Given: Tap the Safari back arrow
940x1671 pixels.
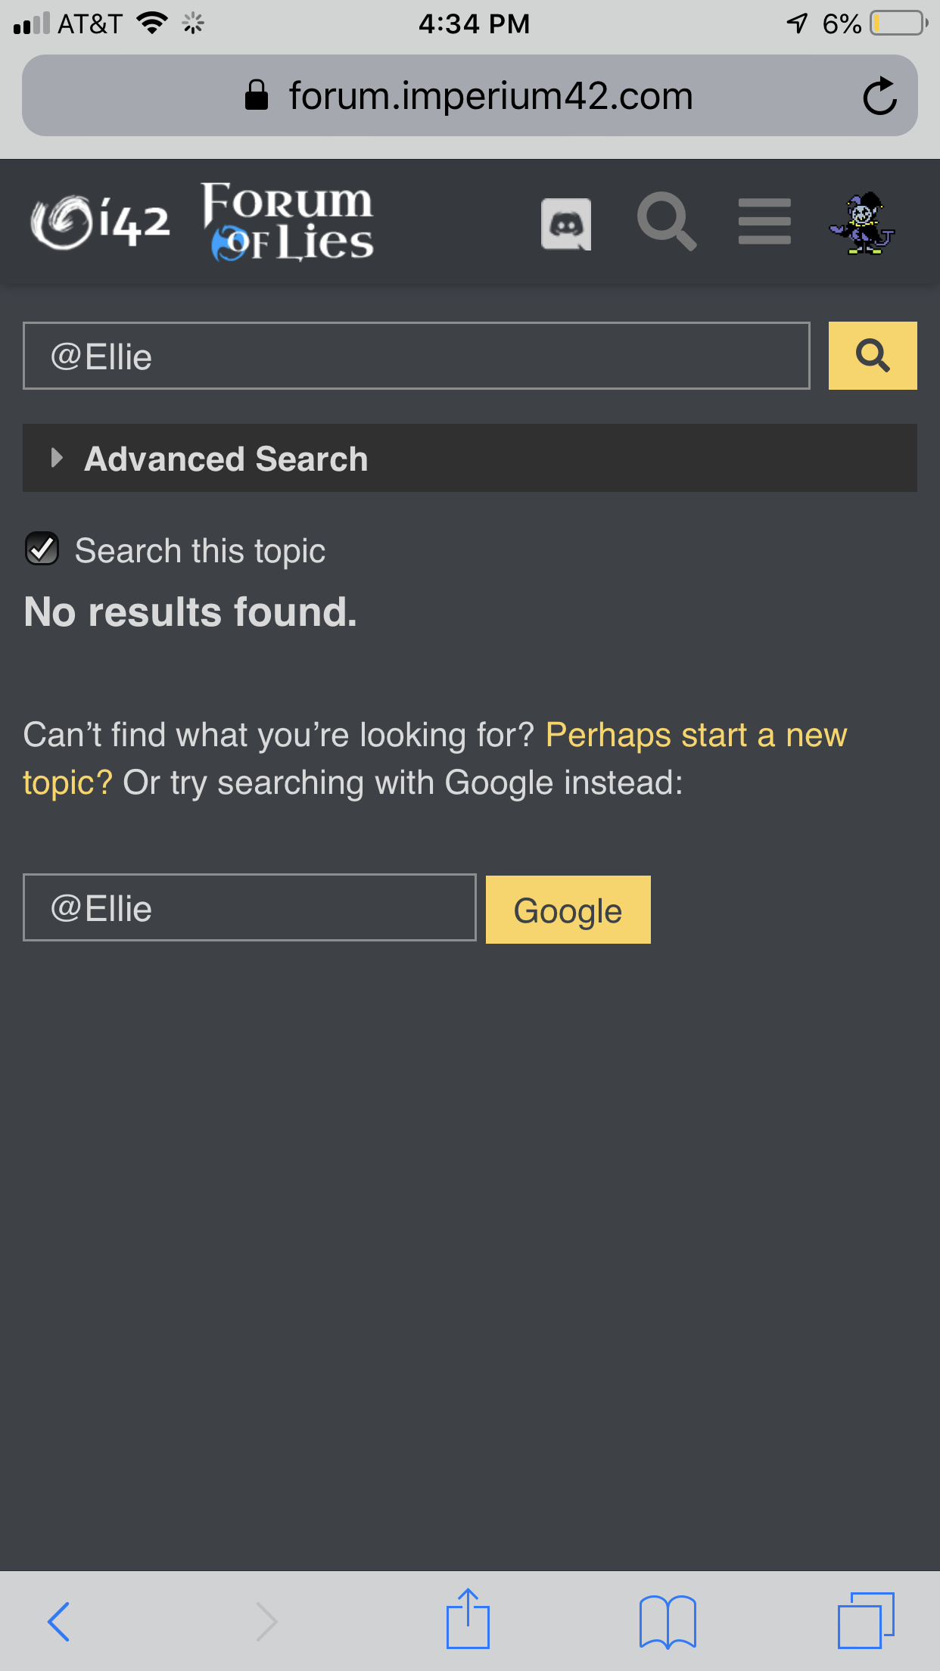Looking at the screenshot, I should tap(59, 1621).
